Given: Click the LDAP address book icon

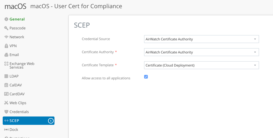Looking at the screenshot, I should click(x=6, y=76).
